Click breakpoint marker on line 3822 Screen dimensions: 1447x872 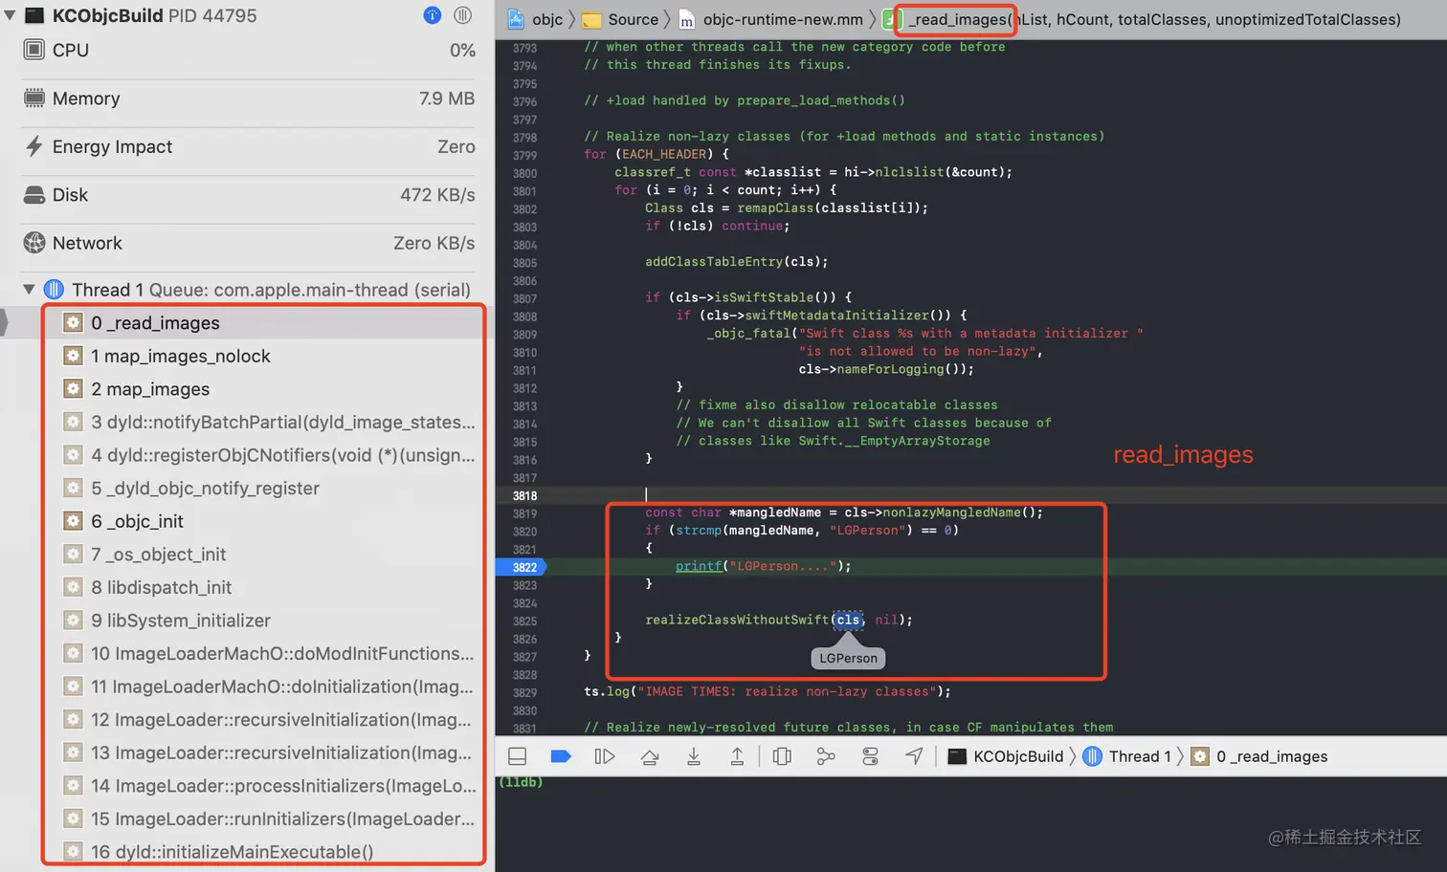(520, 567)
